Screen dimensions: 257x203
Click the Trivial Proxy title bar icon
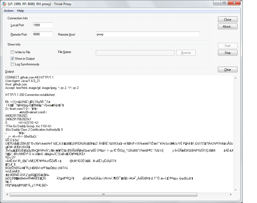(x=4, y=4)
